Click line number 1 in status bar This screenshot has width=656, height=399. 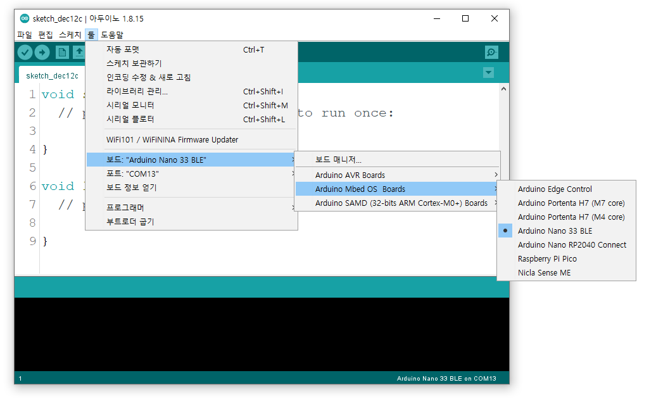[x=20, y=379]
